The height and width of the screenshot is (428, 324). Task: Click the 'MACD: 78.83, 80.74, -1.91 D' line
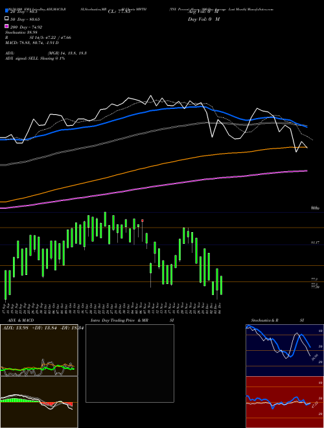pyautogui.click(x=32, y=43)
